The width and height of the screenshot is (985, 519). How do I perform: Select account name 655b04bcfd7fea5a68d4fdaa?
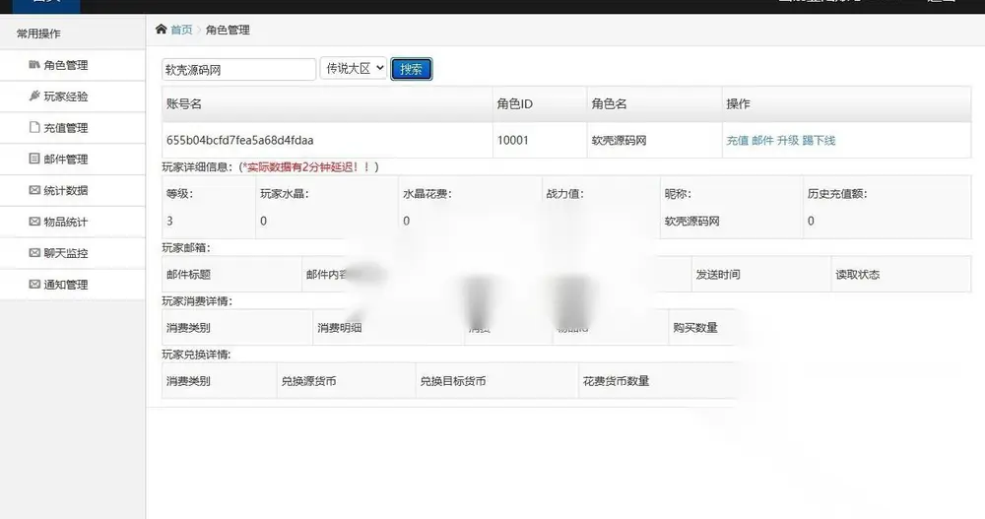click(x=239, y=140)
